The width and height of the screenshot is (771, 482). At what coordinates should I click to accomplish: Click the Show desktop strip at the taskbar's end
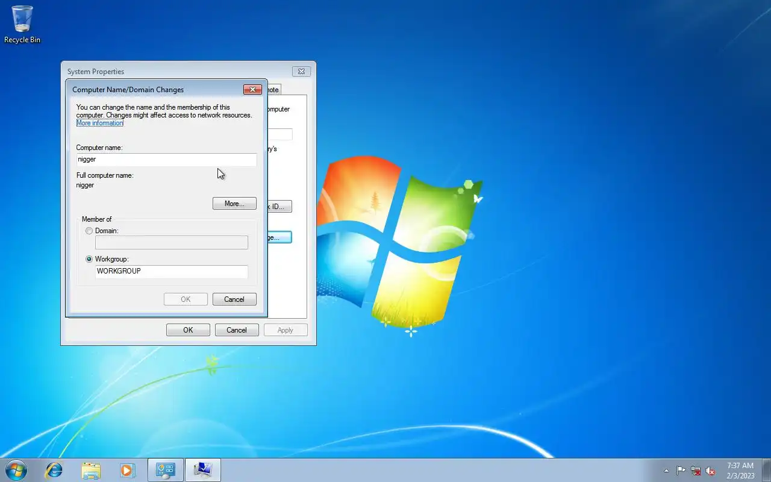[766, 471]
